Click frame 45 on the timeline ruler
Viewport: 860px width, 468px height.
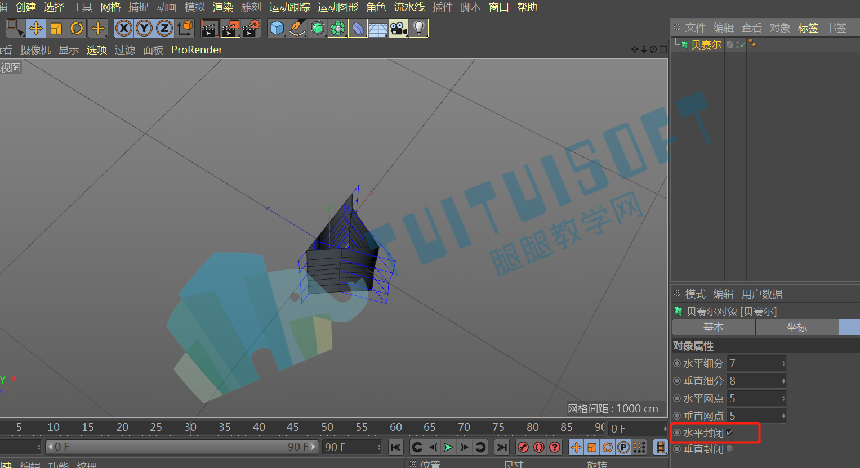(293, 427)
